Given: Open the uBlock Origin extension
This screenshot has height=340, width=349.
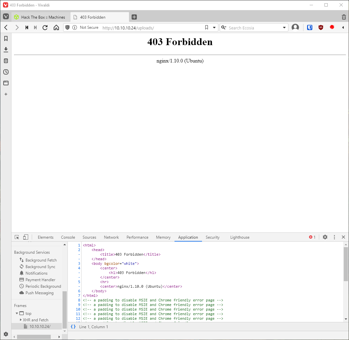Looking at the screenshot, I should (x=321, y=27).
